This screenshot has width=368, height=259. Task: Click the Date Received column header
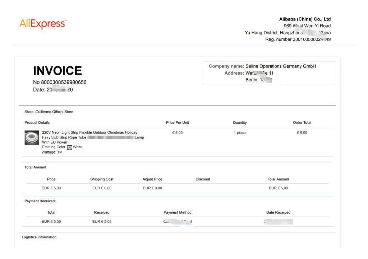click(x=279, y=213)
